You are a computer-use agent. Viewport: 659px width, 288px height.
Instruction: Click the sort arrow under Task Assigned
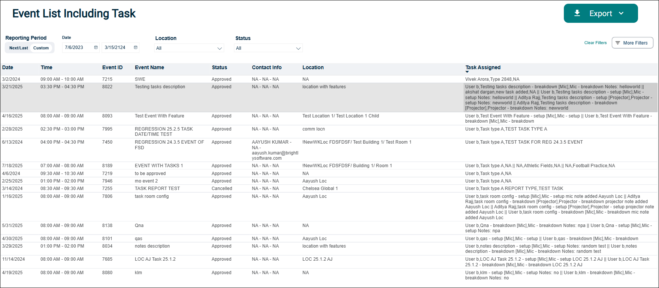(x=467, y=72)
